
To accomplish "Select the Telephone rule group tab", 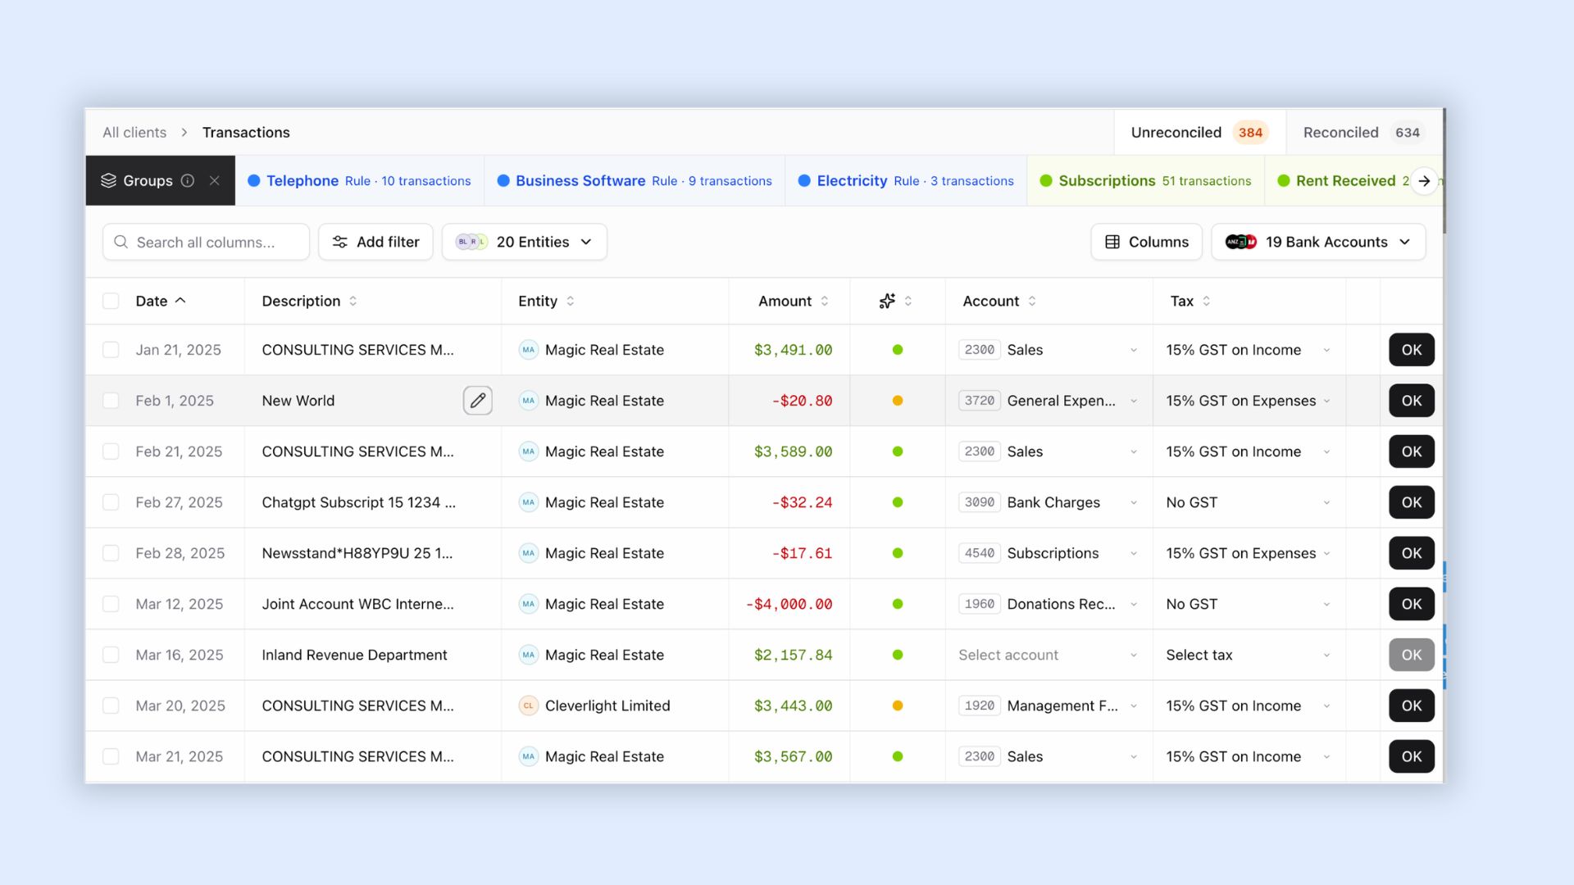I will (x=359, y=180).
